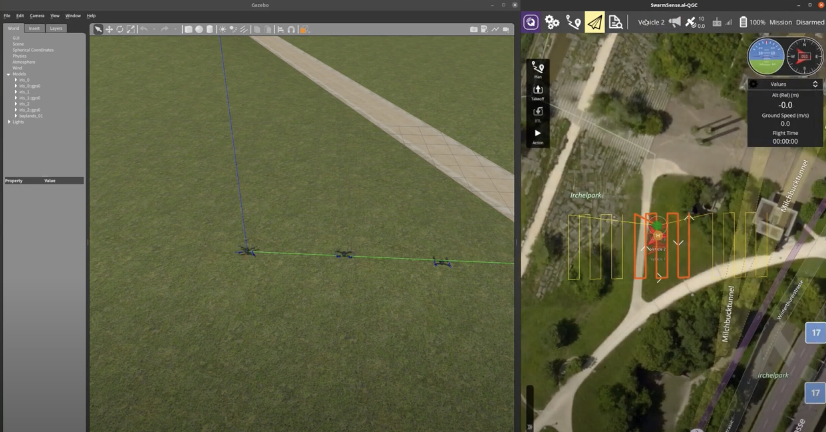Activate the rotate mode tool in Gazebo
Viewport: 826px width, 432px height.
pos(120,30)
